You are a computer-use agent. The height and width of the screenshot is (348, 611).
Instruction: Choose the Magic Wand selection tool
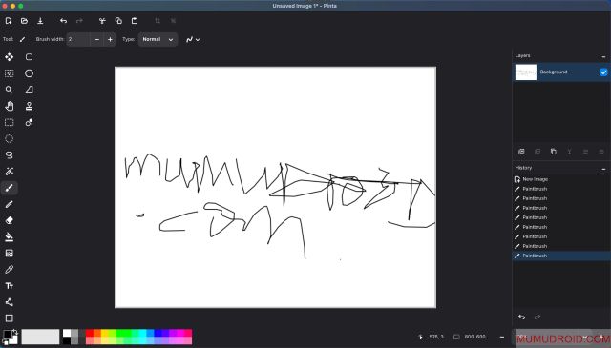click(10, 172)
